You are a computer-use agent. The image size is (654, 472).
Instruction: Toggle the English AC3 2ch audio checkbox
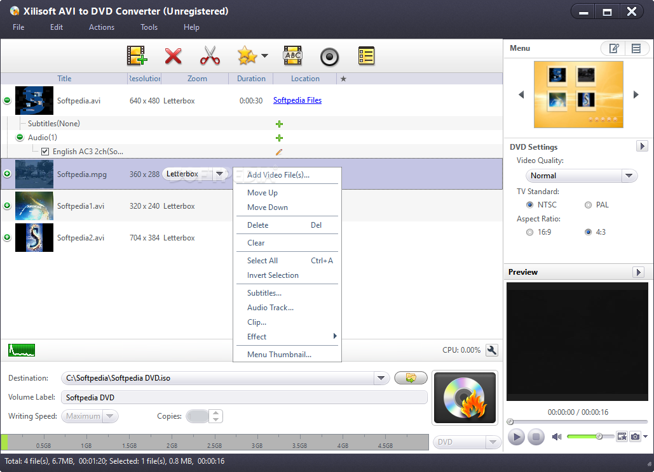45,152
